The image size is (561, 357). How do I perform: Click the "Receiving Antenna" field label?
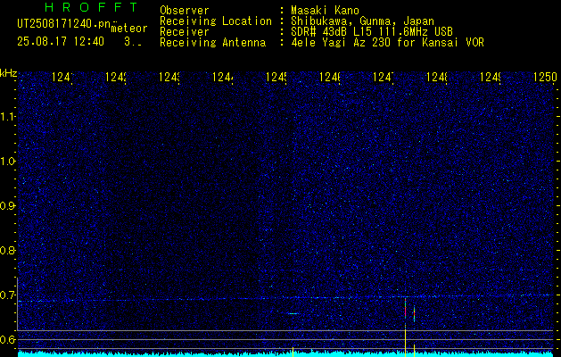(x=212, y=43)
